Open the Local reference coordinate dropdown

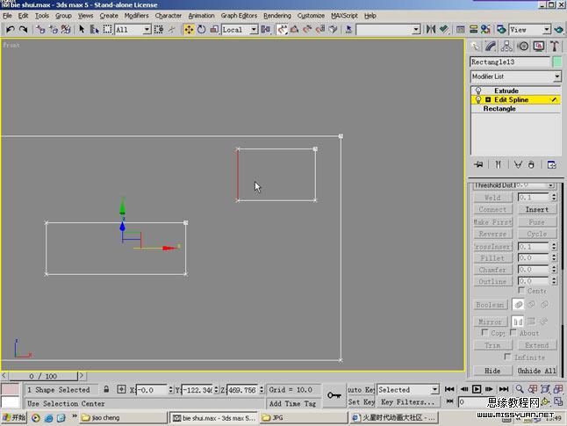coord(254,29)
